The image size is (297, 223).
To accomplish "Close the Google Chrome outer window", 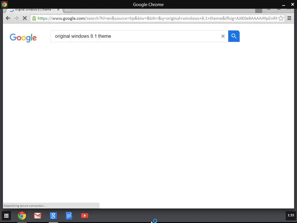I will (292, 4).
